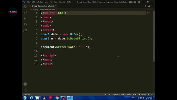Open the Accounts menu icon
The image size is (177, 100).
tap(25, 84)
